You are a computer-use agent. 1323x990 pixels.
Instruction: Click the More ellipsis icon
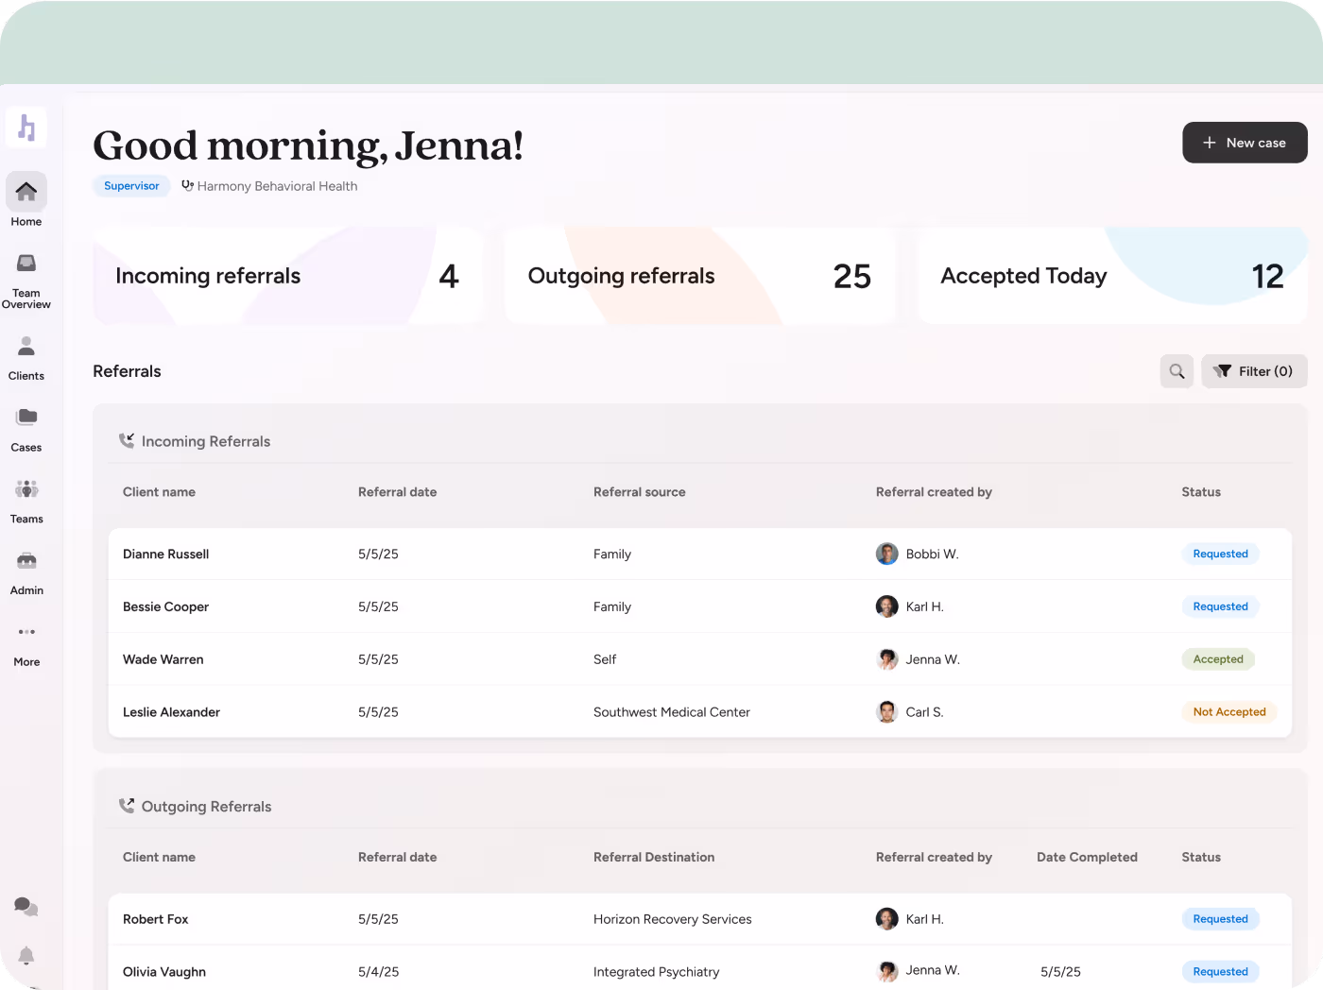26,632
